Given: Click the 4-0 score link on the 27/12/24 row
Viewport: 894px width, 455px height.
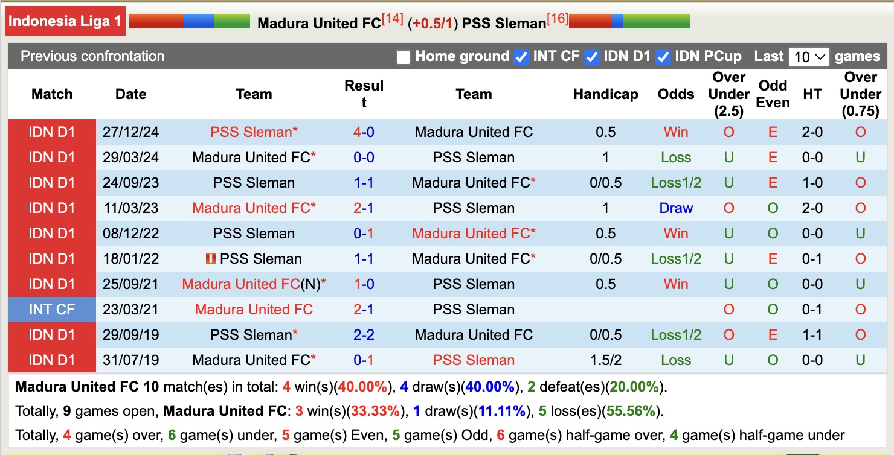Looking at the screenshot, I should click(364, 132).
